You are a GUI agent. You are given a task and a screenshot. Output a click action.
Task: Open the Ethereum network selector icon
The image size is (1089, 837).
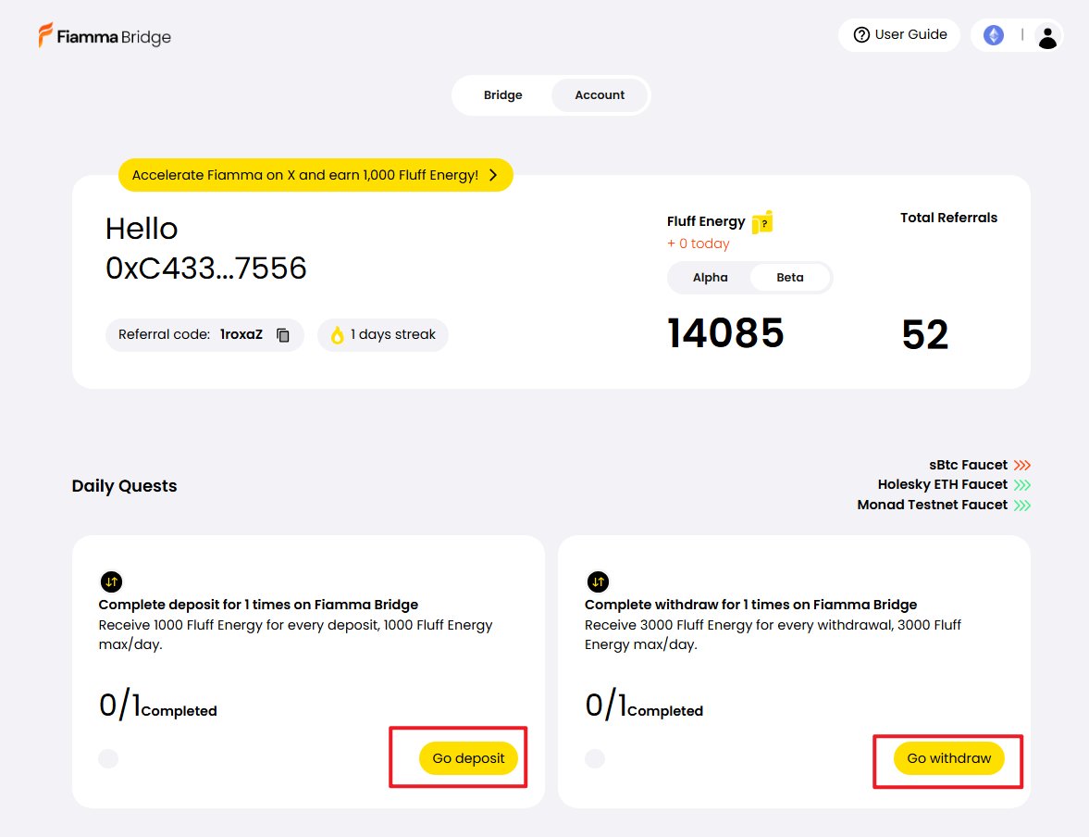click(993, 35)
